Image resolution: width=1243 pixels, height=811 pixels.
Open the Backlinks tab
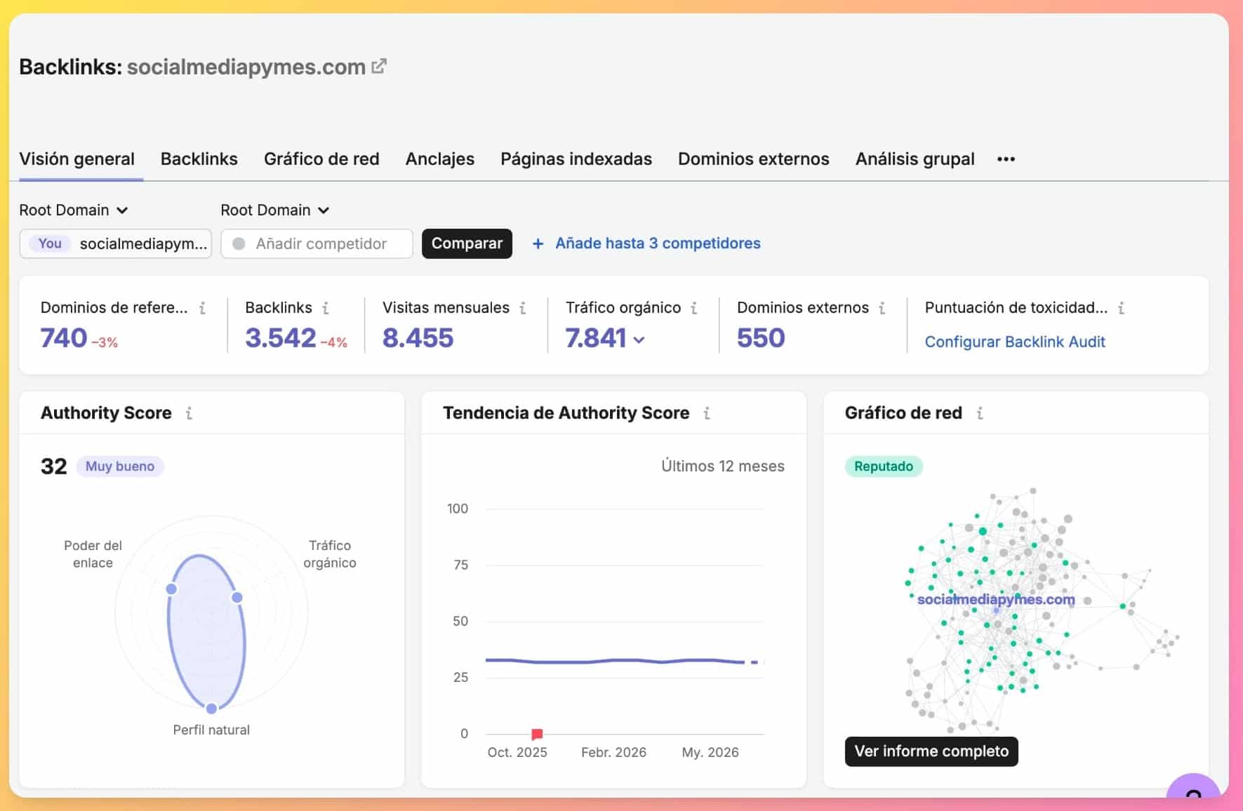click(x=199, y=159)
